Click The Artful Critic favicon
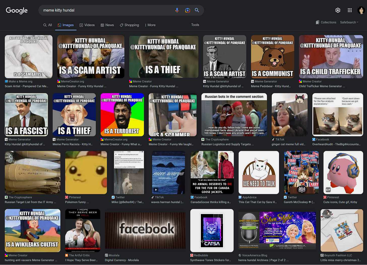This screenshot has width=367, height=265. pyautogui.click(x=67, y=255)
